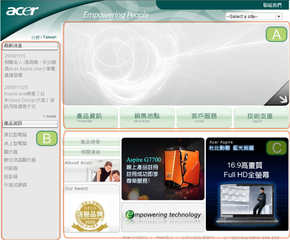The height and width of the screenshot is (240, 290).
Task: Open the 銷售地點 where to buy tab
Action: [x=147, y=118]
